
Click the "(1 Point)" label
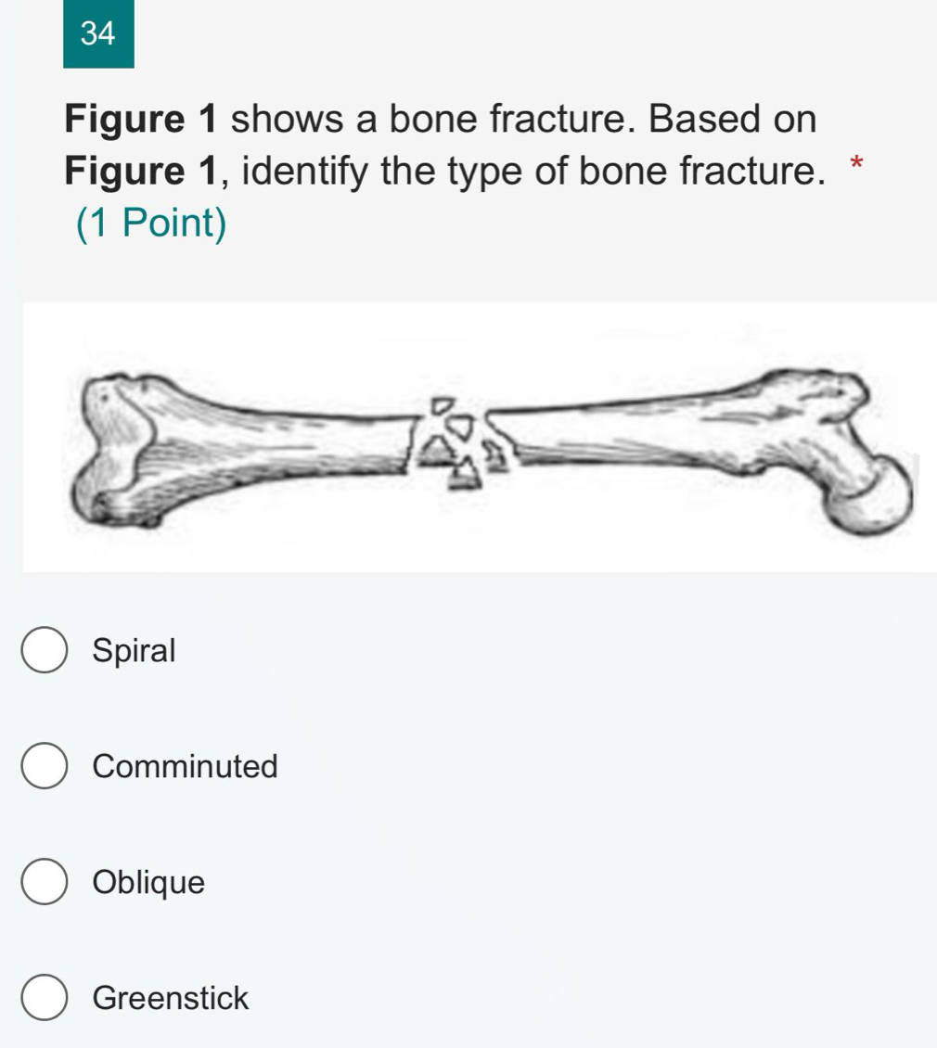[150, 224]
